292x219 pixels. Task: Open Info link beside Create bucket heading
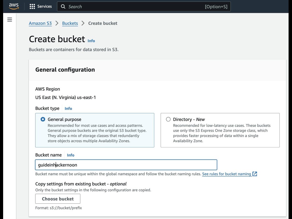91,41
